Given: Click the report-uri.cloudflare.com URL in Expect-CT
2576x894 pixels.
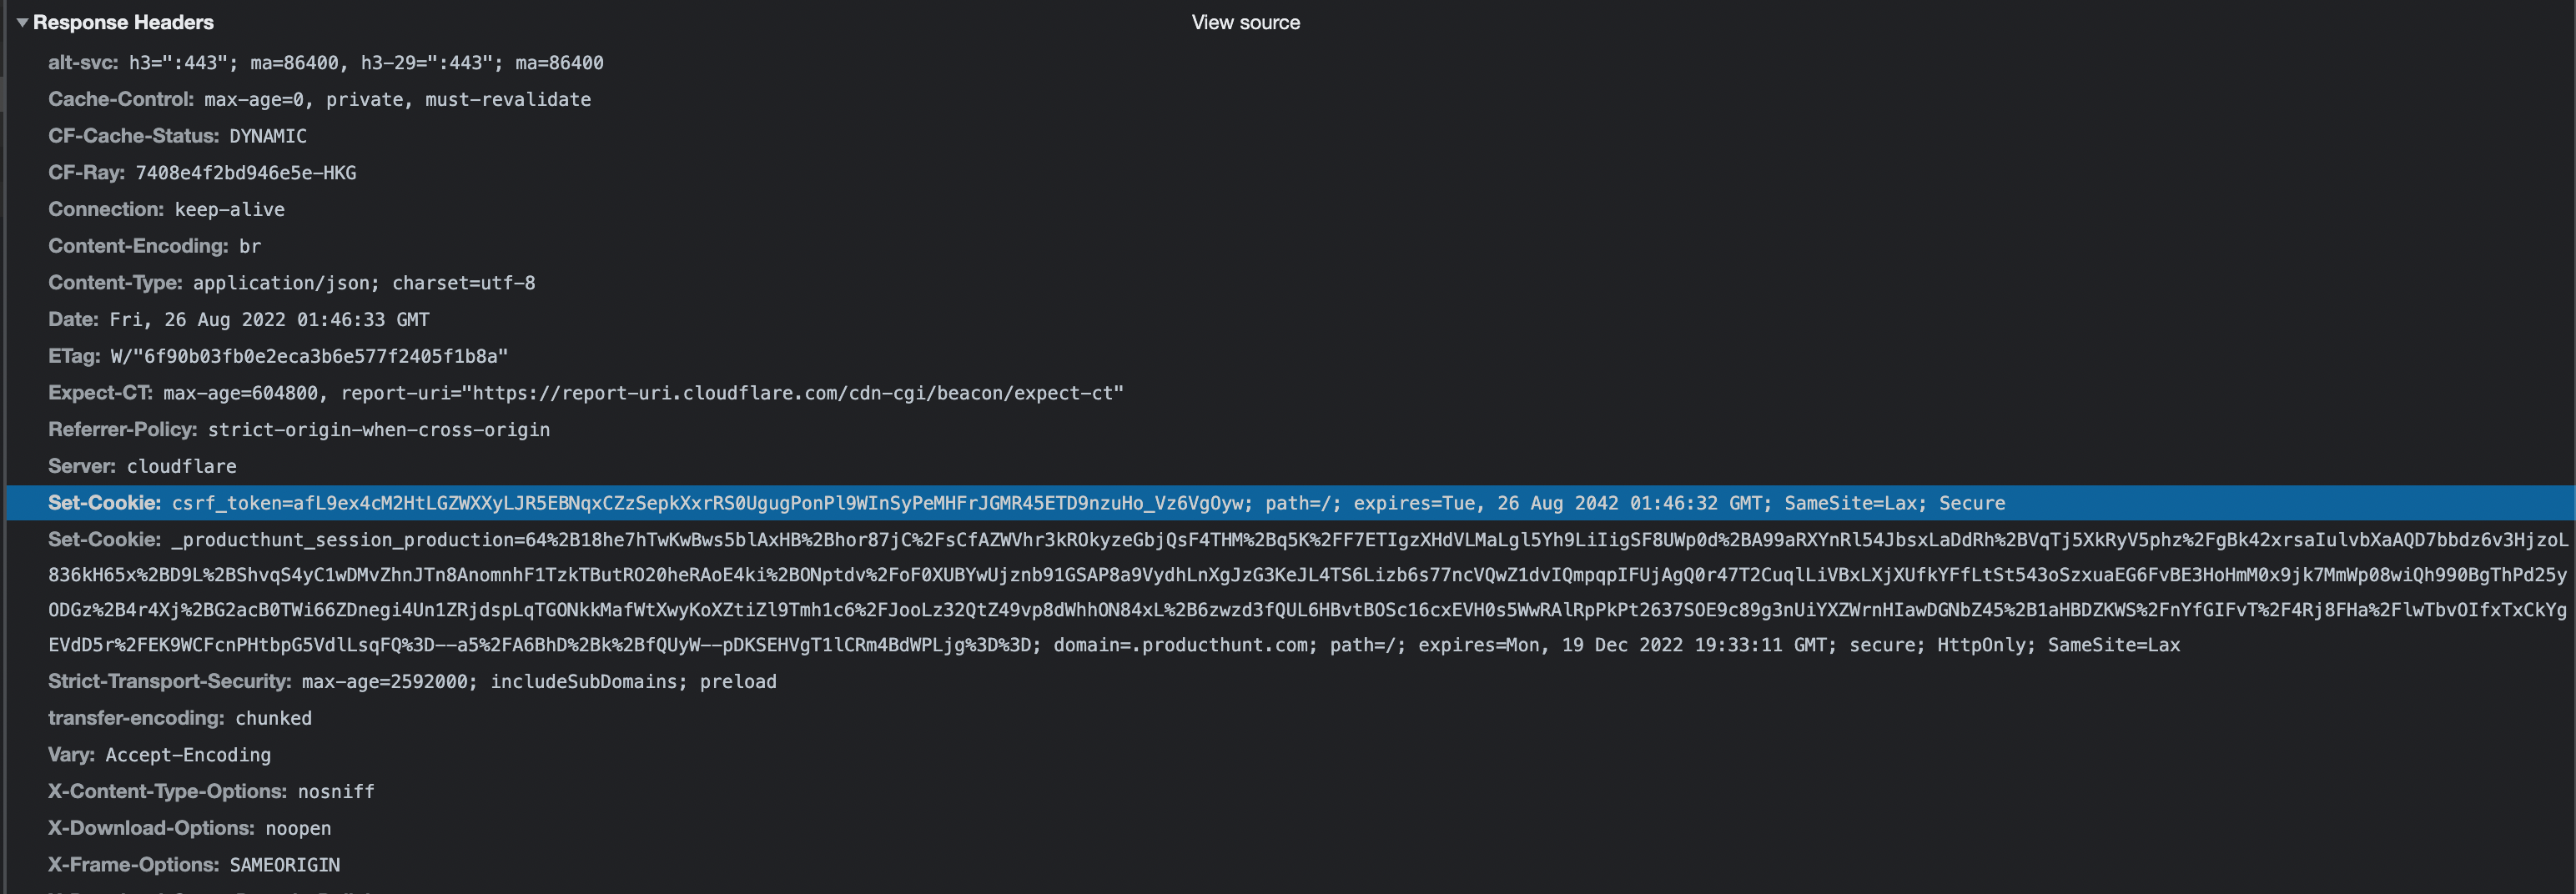Looking at the screenshot, I should point(790,393).
